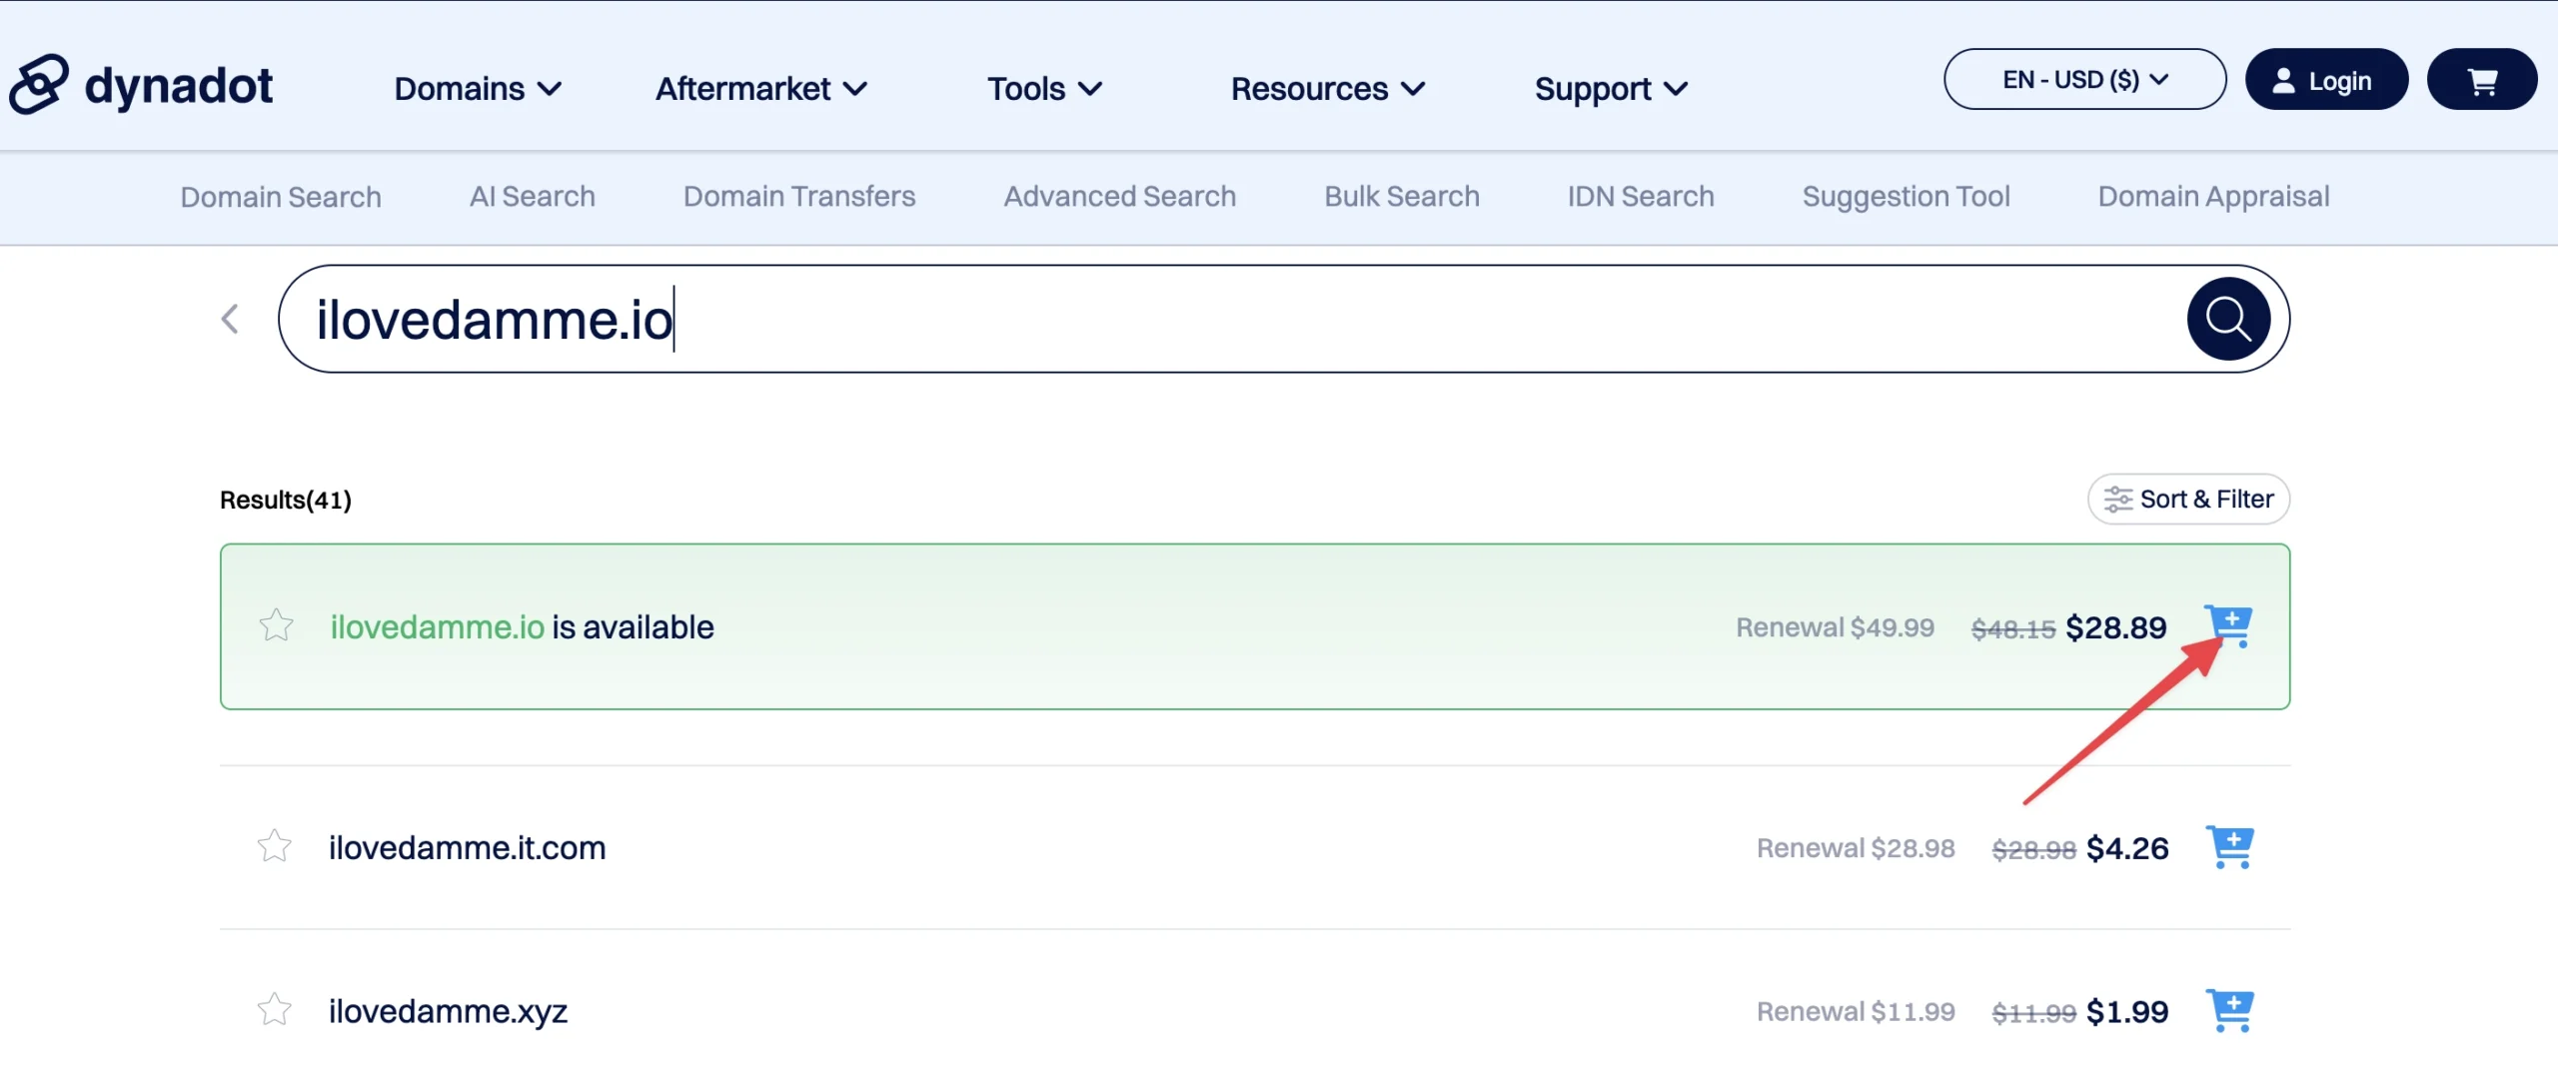The width and height of the screenshot is (2558, 1088).
Task: Open Suggestion Tool
Action: click(1906, 197)
